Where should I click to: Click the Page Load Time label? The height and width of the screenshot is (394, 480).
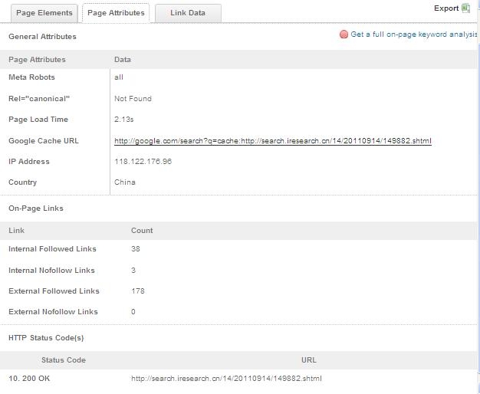click(x=38, y=120)
